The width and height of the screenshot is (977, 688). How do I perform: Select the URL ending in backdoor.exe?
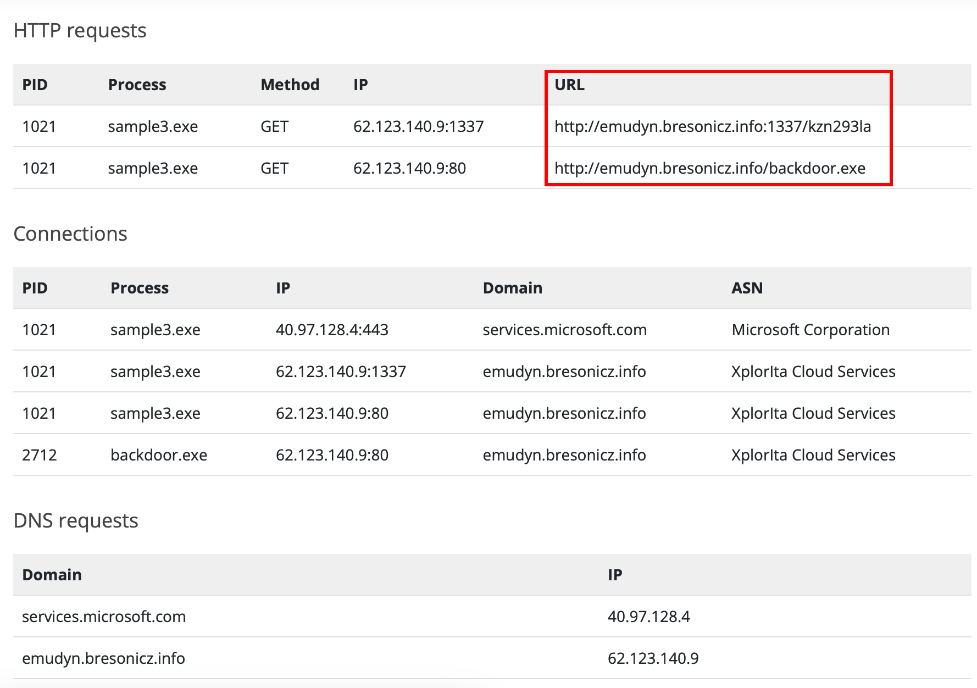click(x=710, y=168)
